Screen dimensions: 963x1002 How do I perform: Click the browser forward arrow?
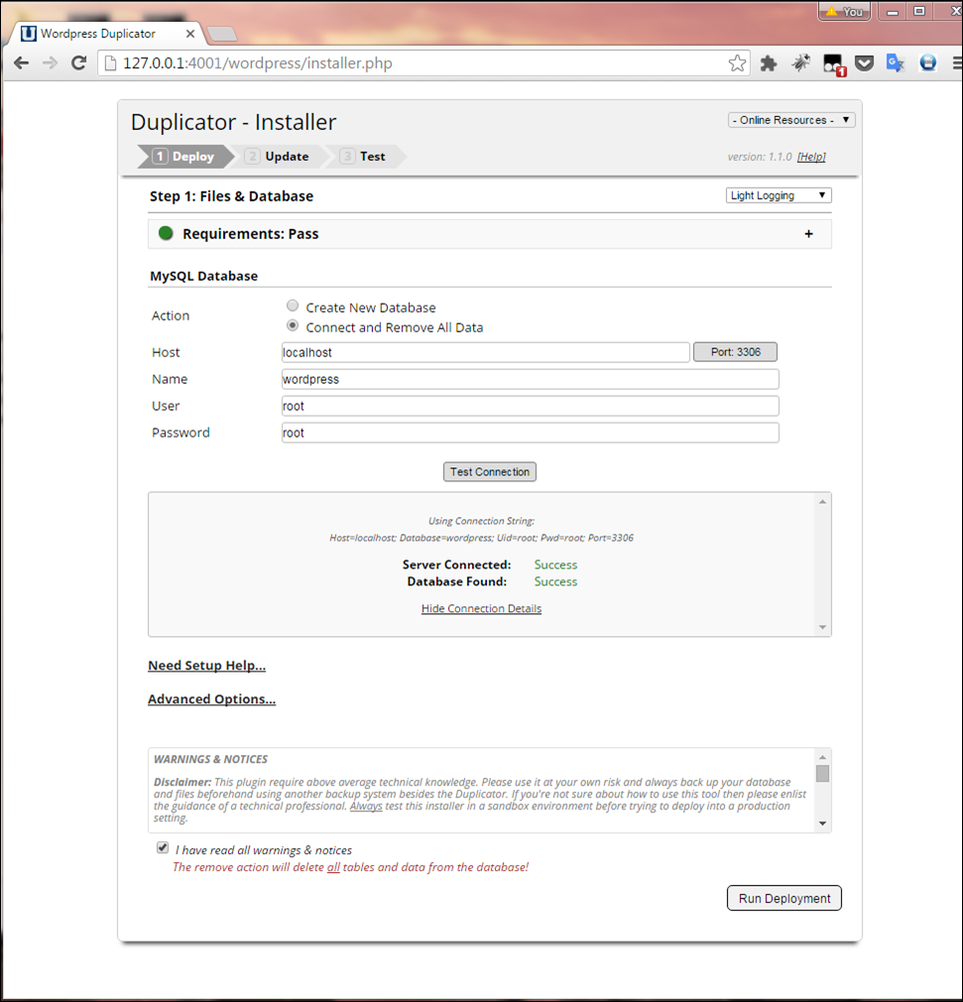pos(50,63)
